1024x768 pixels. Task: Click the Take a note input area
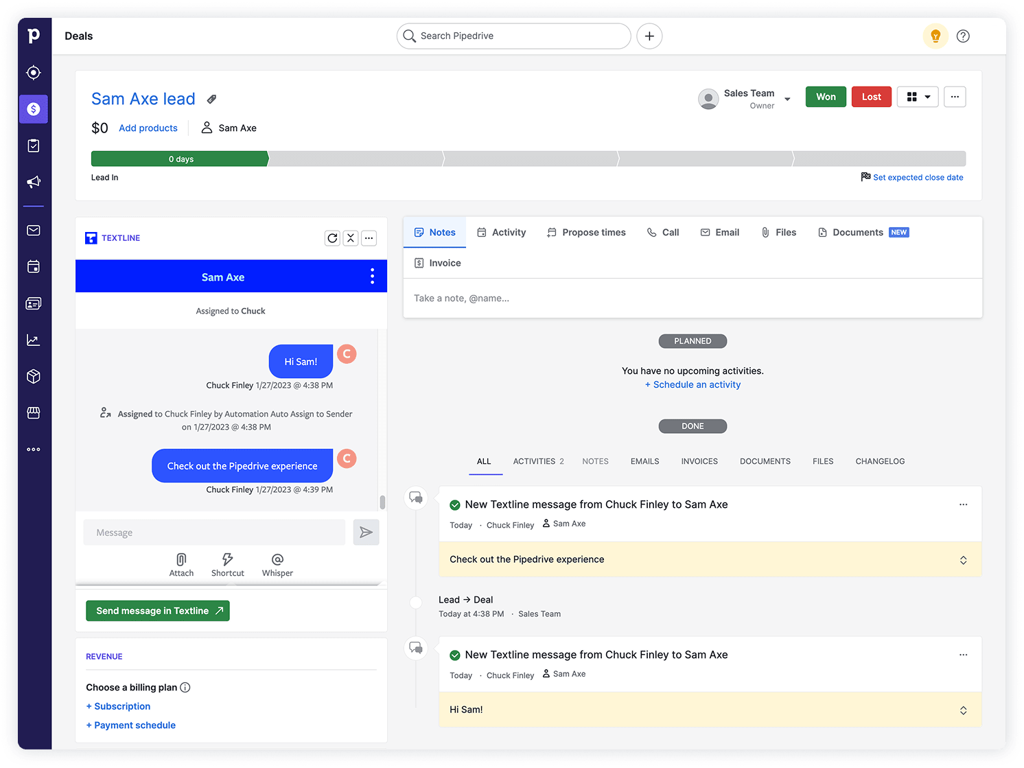(x=693, y=299)
